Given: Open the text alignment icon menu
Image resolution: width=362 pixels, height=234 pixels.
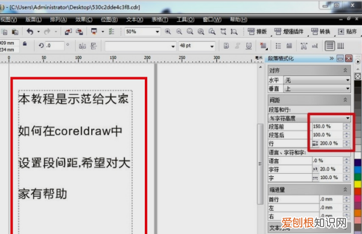Looking at the screenshot, I should coord(263,46).
